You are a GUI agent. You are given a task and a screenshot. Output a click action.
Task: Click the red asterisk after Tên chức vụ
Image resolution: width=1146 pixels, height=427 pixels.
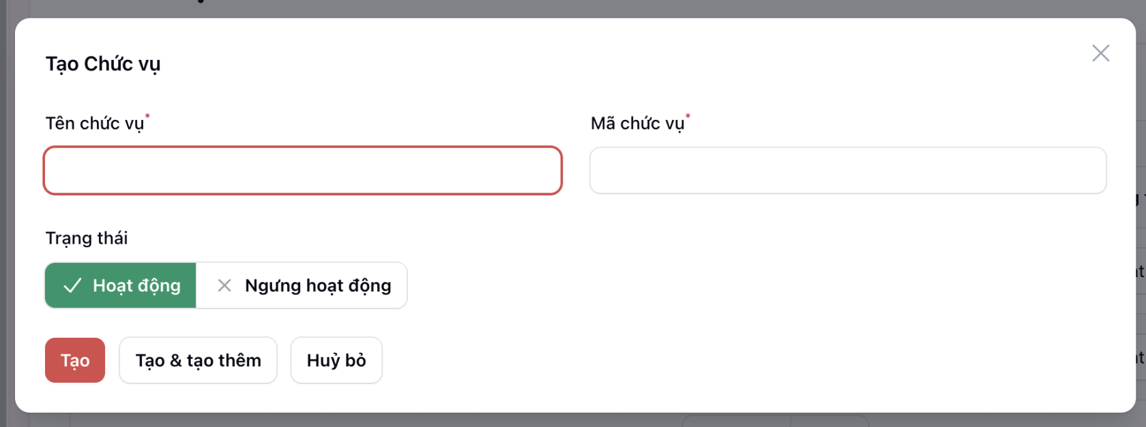pos(147,116)
